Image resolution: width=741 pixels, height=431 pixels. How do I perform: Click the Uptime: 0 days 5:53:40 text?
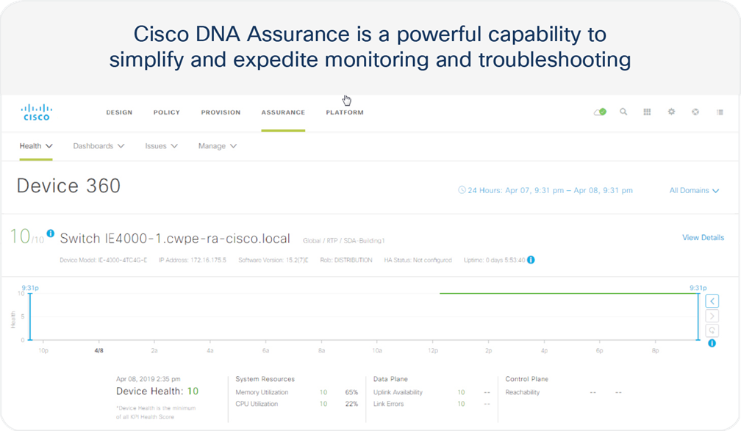(494, 260)
